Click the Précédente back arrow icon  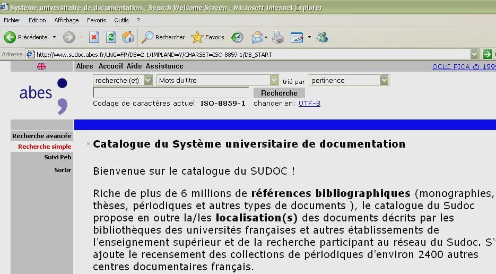point(10,37)
